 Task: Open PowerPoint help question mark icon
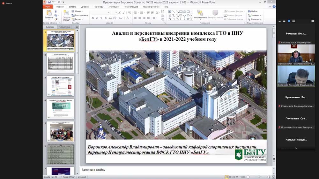(x=274, y=7)
